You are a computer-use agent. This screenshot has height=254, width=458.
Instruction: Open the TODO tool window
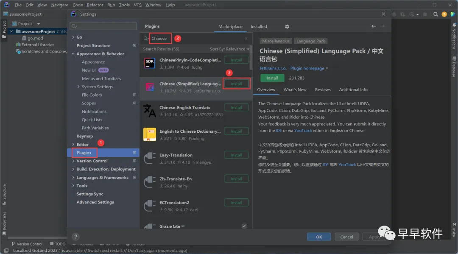pos(58,244)
